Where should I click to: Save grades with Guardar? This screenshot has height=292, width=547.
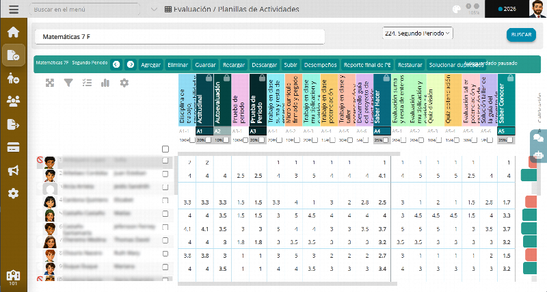tap(206, 65)
